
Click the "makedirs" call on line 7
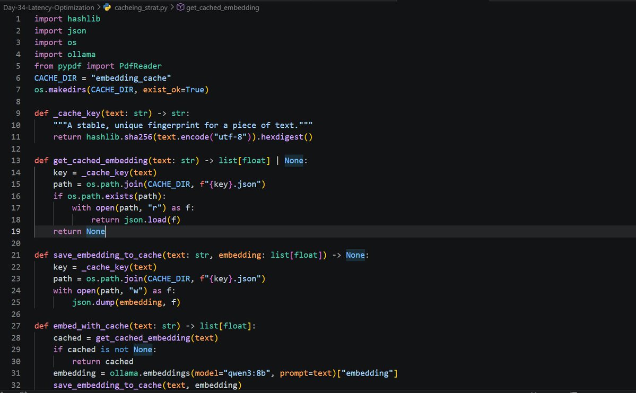[67, 90]
